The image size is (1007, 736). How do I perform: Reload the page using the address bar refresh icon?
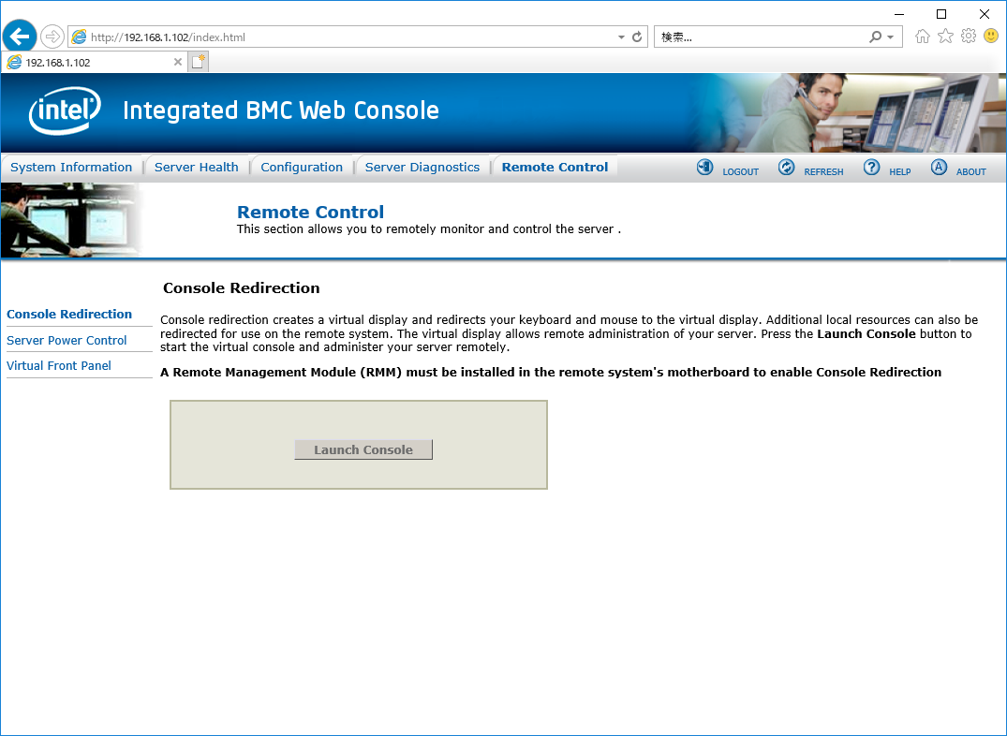637,37
